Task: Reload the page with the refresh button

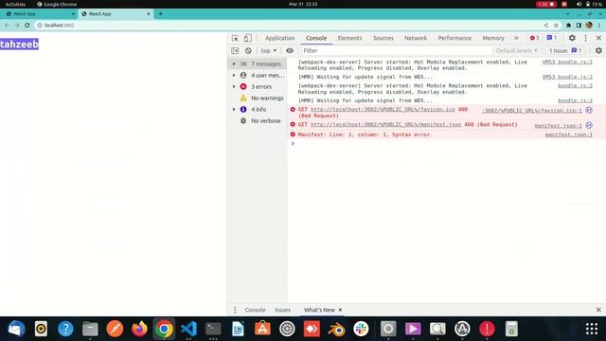Action: click(x=27, y=26)
